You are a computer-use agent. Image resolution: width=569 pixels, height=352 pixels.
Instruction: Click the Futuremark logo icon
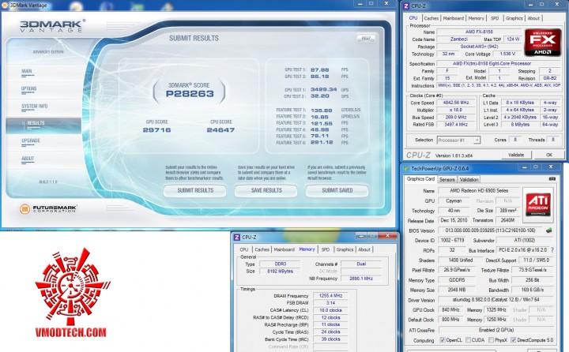click(x=24, y=209)
